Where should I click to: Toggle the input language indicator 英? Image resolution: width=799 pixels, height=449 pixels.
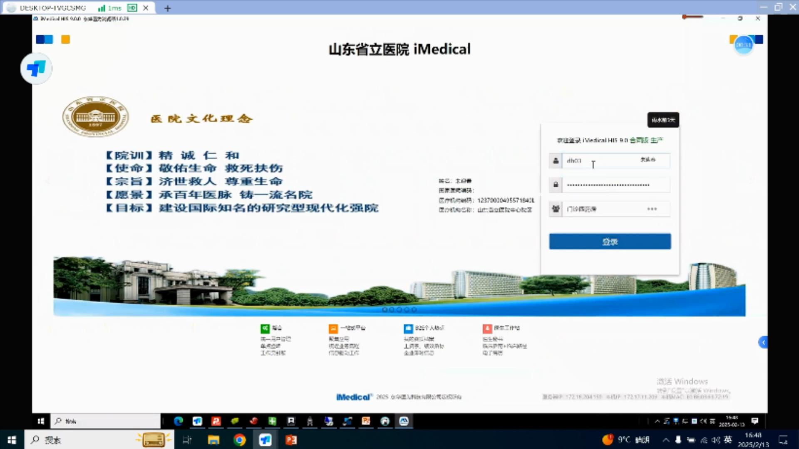point(728,440)
